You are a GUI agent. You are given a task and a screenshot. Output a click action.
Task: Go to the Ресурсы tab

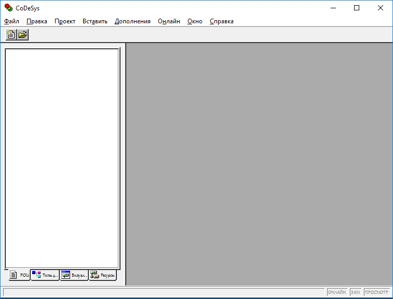pyautogui.click(x=103, y=275)
